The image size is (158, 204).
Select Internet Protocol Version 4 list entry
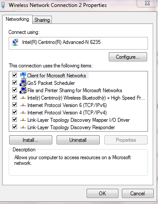pos(67,113)
